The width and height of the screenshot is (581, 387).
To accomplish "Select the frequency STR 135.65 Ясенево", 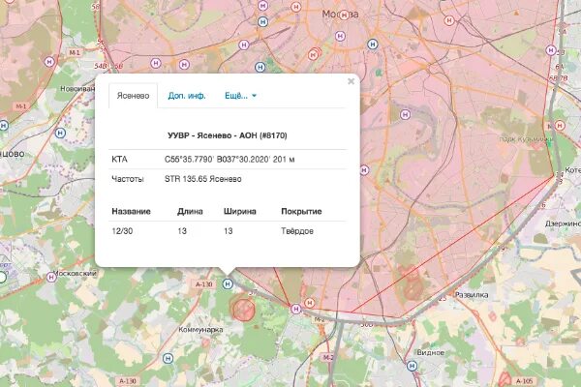I will (203, 179).
